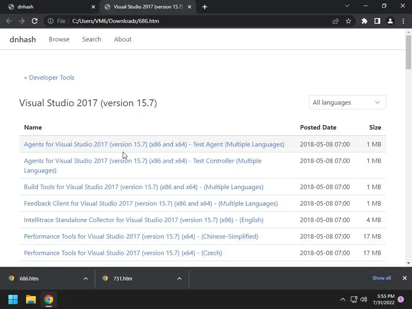
Task: Click the Chrome taskbar icon
Action: click(x=49, y=299)
